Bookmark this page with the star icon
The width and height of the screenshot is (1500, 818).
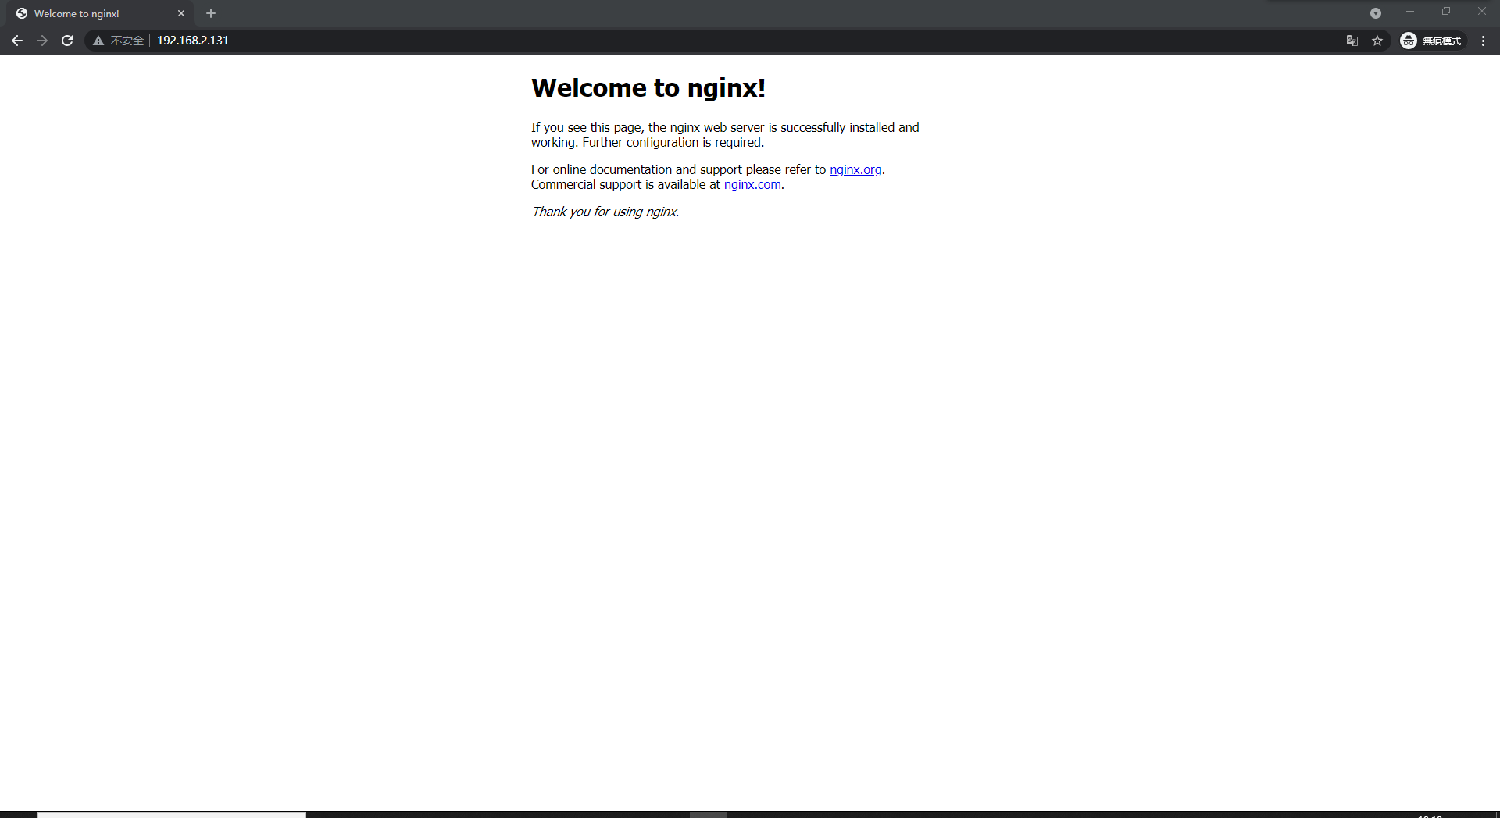(1377, 41)
